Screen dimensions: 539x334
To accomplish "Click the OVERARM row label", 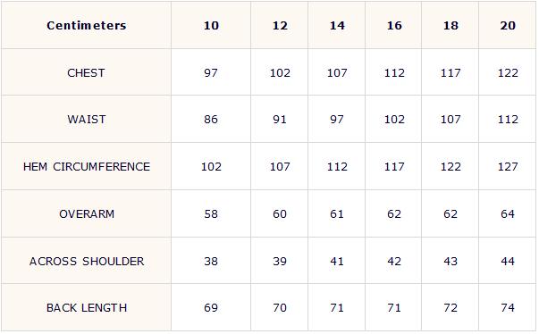I will [87, 213].
